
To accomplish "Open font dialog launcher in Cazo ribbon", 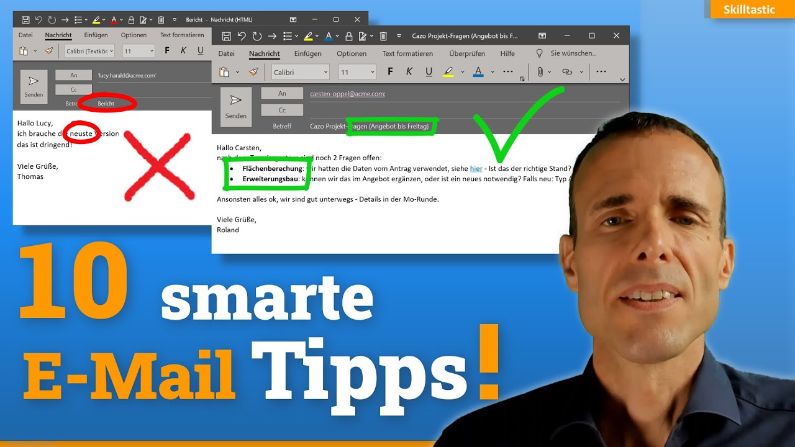I will click(x=522, y=79).
